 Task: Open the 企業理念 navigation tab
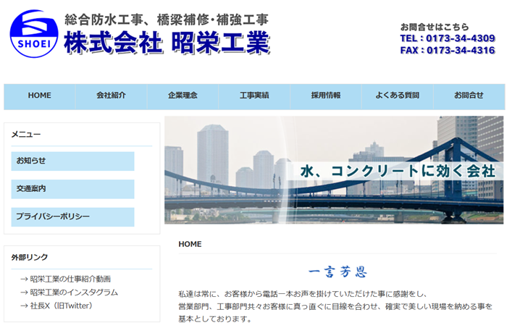coord(183,96)
